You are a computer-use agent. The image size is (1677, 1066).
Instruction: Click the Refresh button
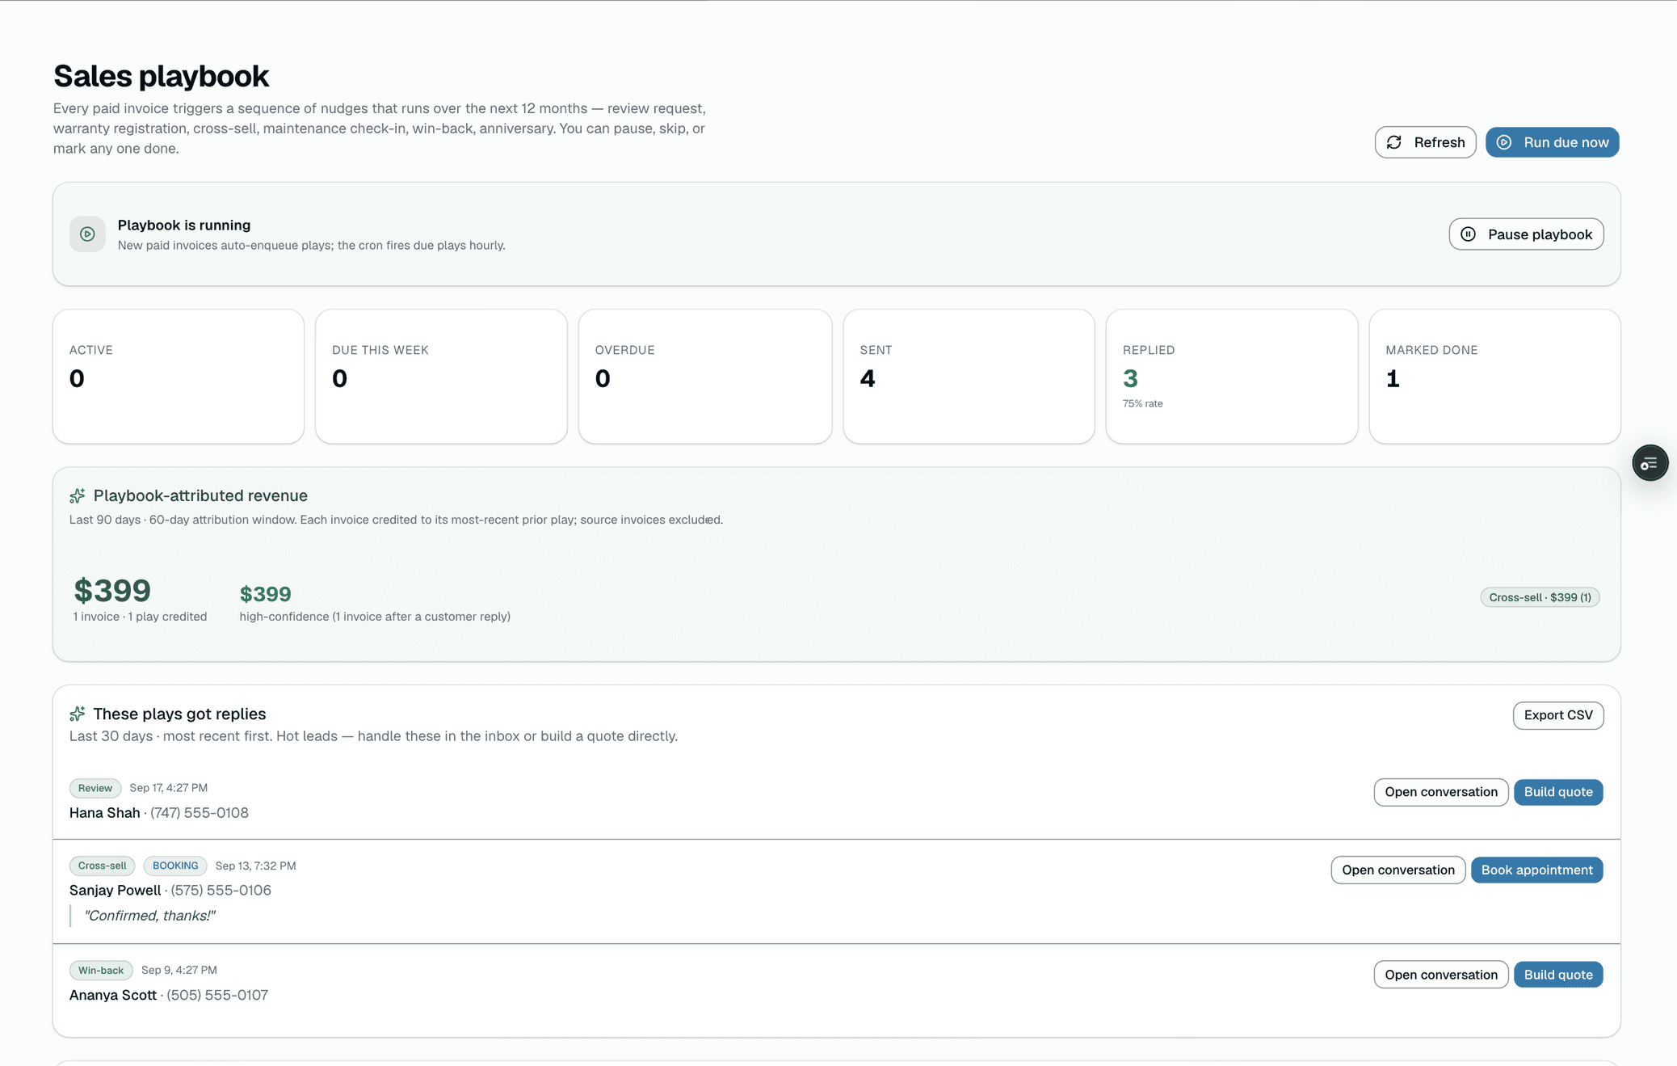pyautogui.click(x=1425, y=142)
